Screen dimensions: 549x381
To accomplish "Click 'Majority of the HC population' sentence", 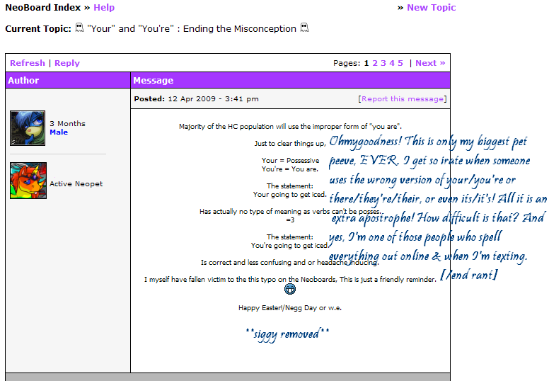I will pos(290,126).
